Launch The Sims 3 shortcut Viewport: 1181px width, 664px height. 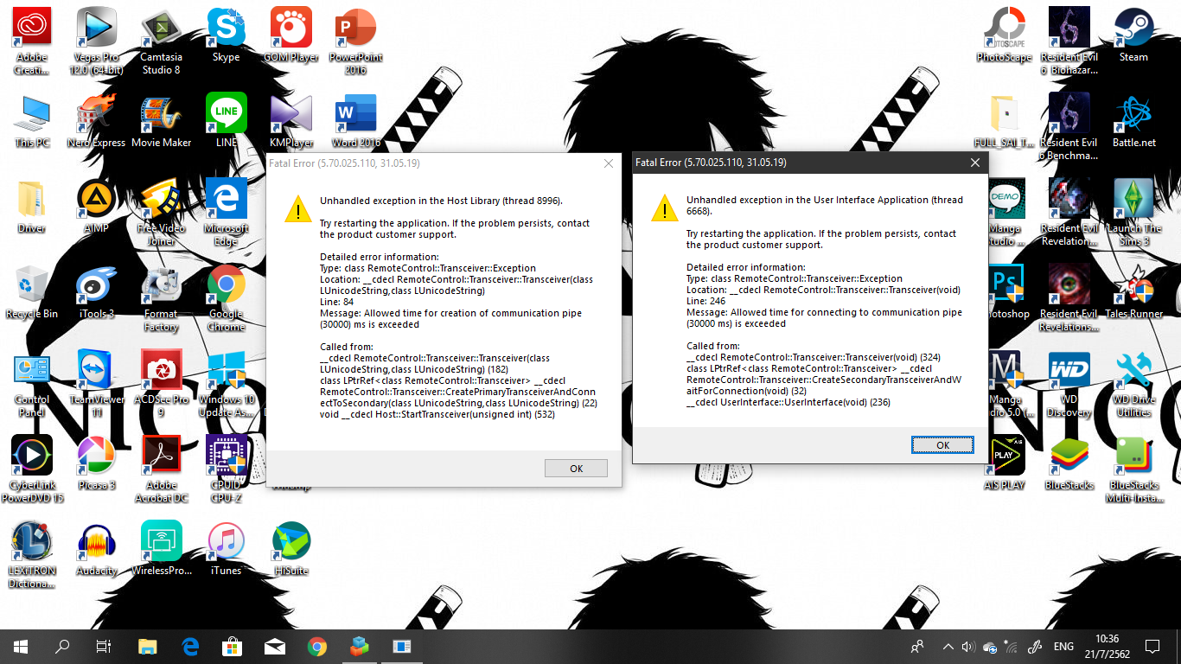click(x=1133, y=211)
